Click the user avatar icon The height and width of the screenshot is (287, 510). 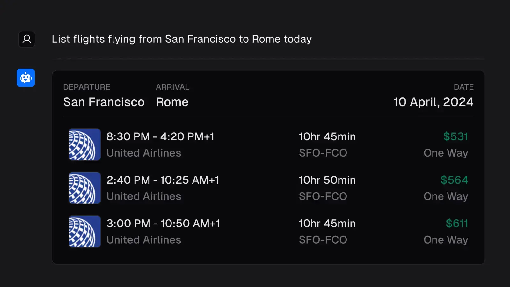27,39
